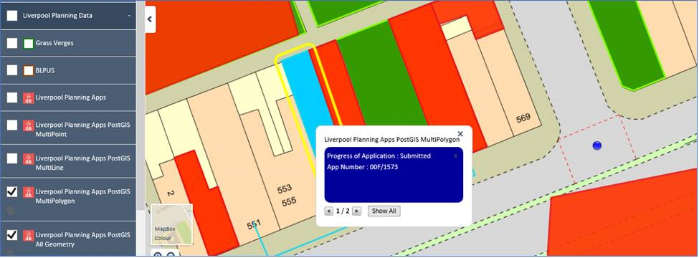Click the 'Progress of Application : Submitted' text
The height and width of the screenshot is (258, 699).
(x=379, y=156)
